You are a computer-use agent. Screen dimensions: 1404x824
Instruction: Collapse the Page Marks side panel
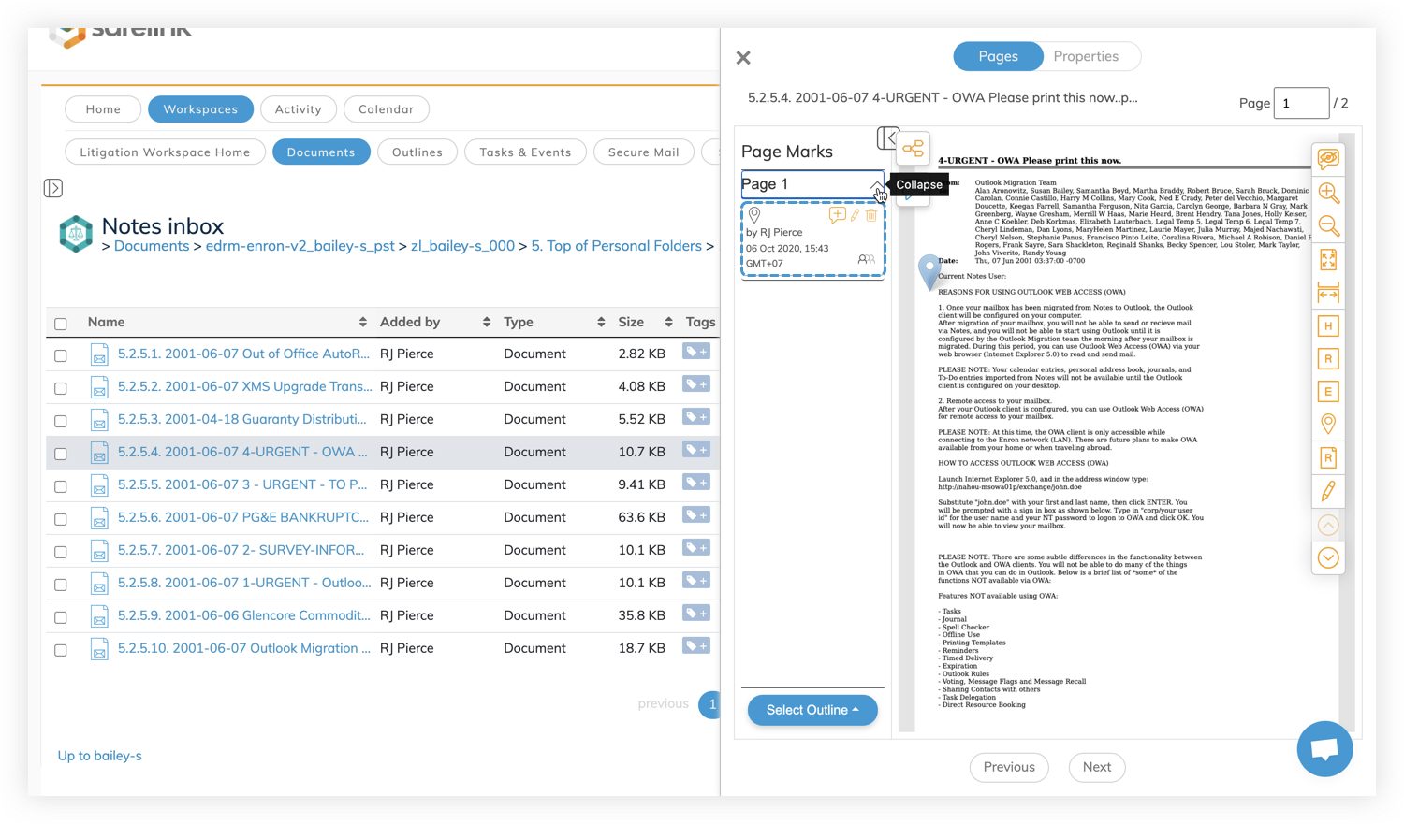pyautogui.click(x=887, y=138)
